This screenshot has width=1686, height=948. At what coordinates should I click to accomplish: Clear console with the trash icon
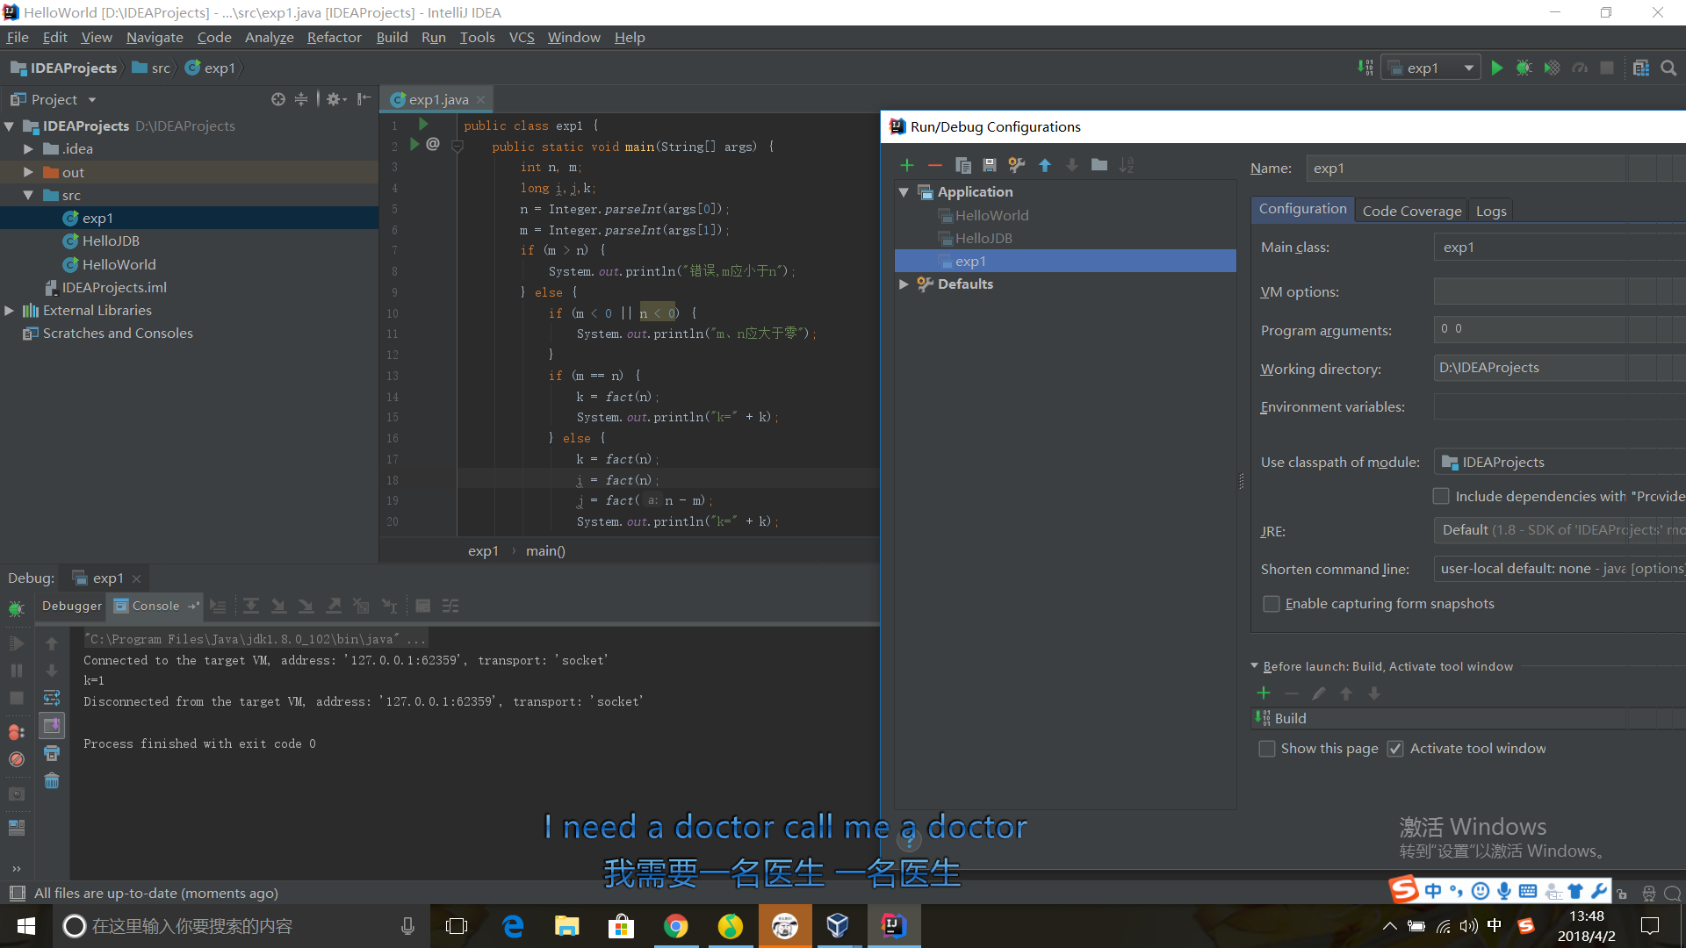tap(52, 780)
